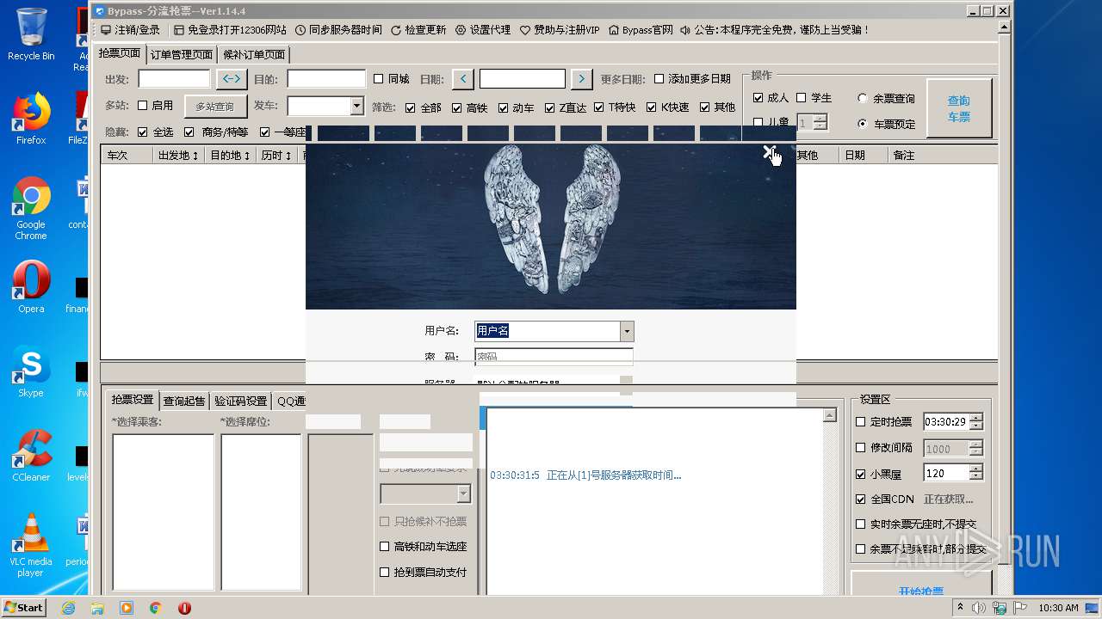
Task: Click the 出发 station input field
Action: [x=174, y=79]
